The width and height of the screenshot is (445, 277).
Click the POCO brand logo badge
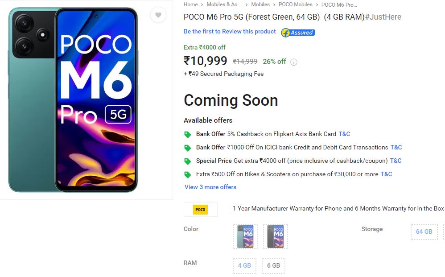pos(200,210)
